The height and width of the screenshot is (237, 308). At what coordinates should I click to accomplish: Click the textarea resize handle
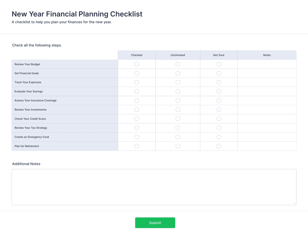(x=295, y=203)
